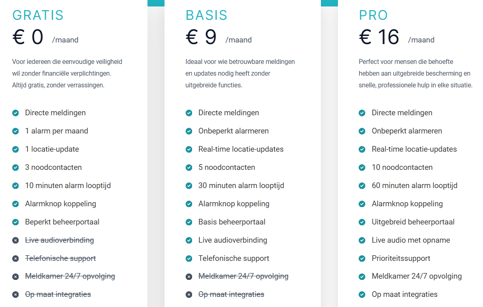The image size is (483, 307).
Task: Click the check icon beside Gratis Directe meldingen
Action: click(x=15, y=113)
